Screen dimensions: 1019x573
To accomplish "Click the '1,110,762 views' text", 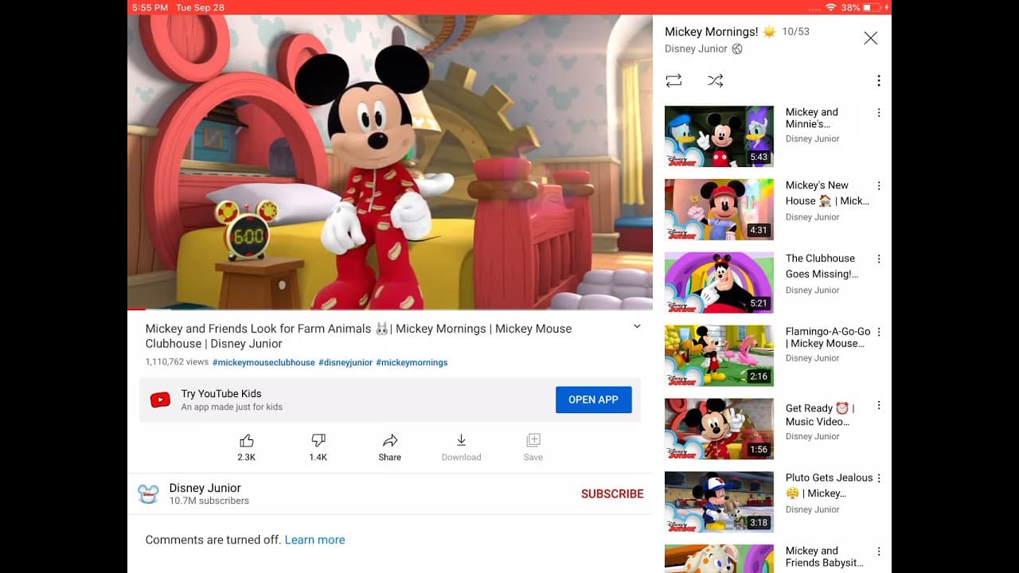I will (x=177, y=362).
